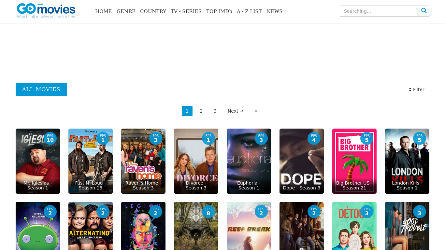Viewport: 445px width, 250px height.
Task: Open the green alien cartoon poster
Action: click(38, 226)
